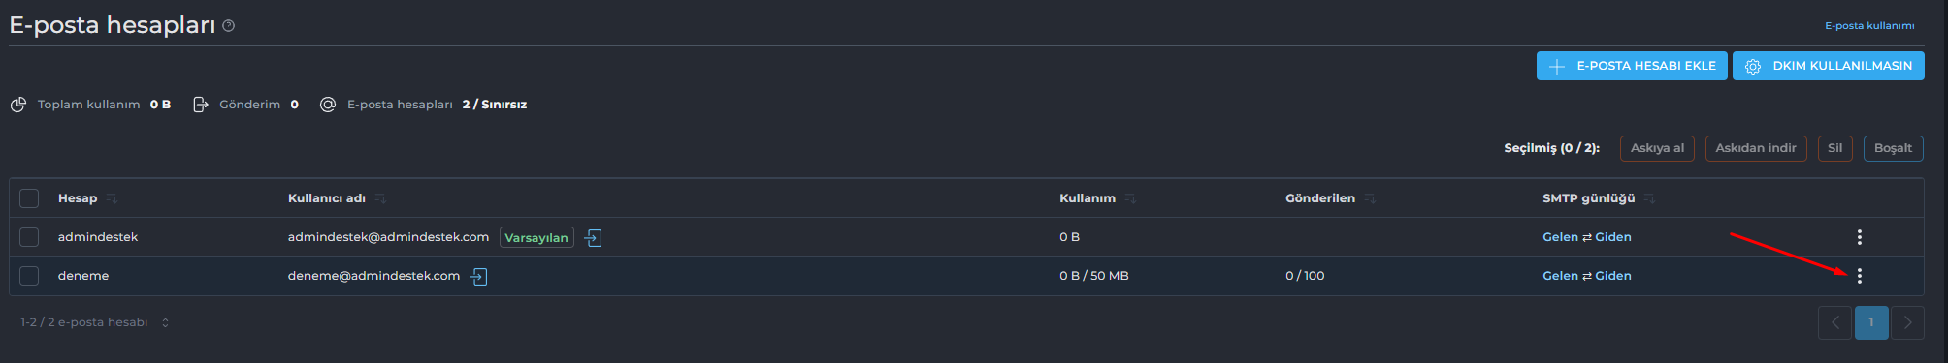Select the deneme account checkbox
1948x363 pixels.
29,276
